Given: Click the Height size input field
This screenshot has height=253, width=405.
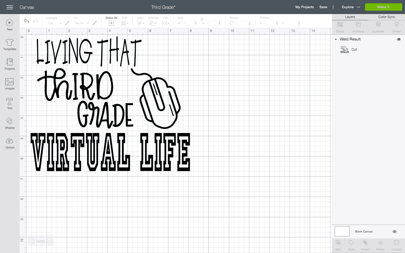Looking at the screenshot, I should tap(212, 23).
